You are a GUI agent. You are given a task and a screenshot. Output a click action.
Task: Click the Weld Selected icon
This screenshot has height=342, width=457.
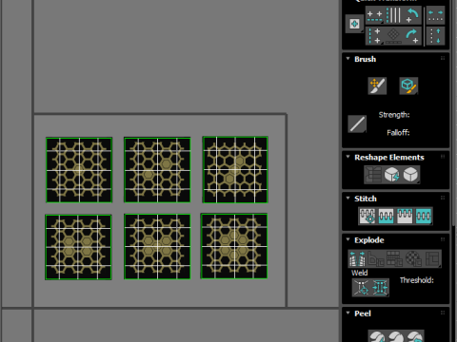380,288
